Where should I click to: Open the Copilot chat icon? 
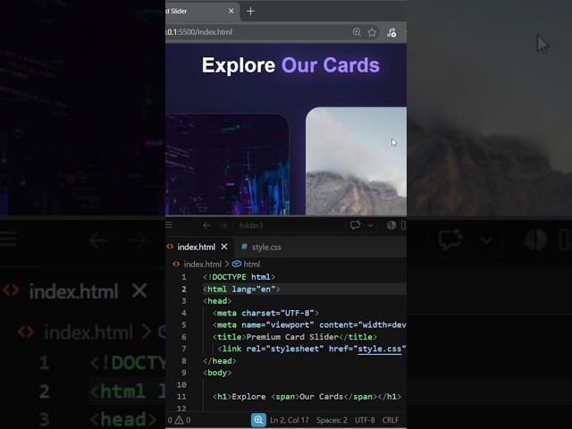(356, 225)
